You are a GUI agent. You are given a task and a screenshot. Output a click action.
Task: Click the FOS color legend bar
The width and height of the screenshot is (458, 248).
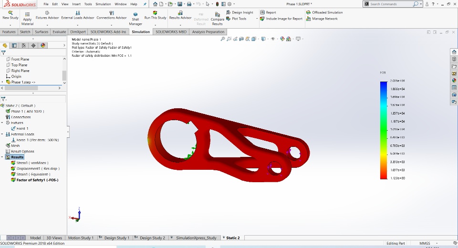click(383, 130)
